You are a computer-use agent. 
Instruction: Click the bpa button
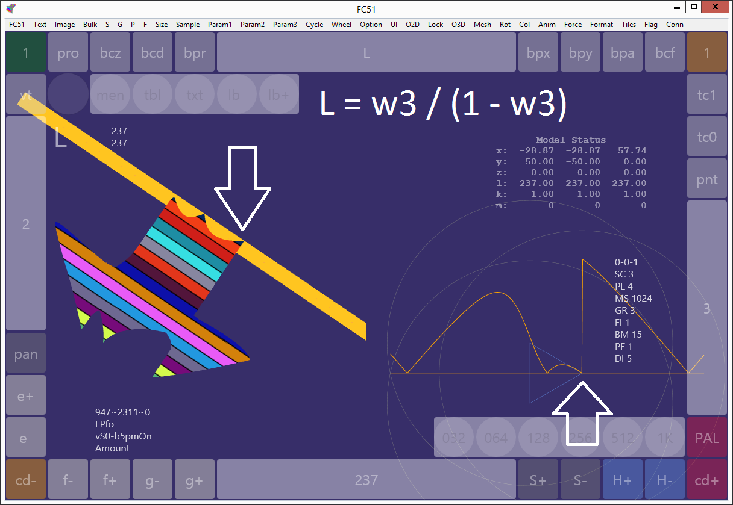coord(623,52)
